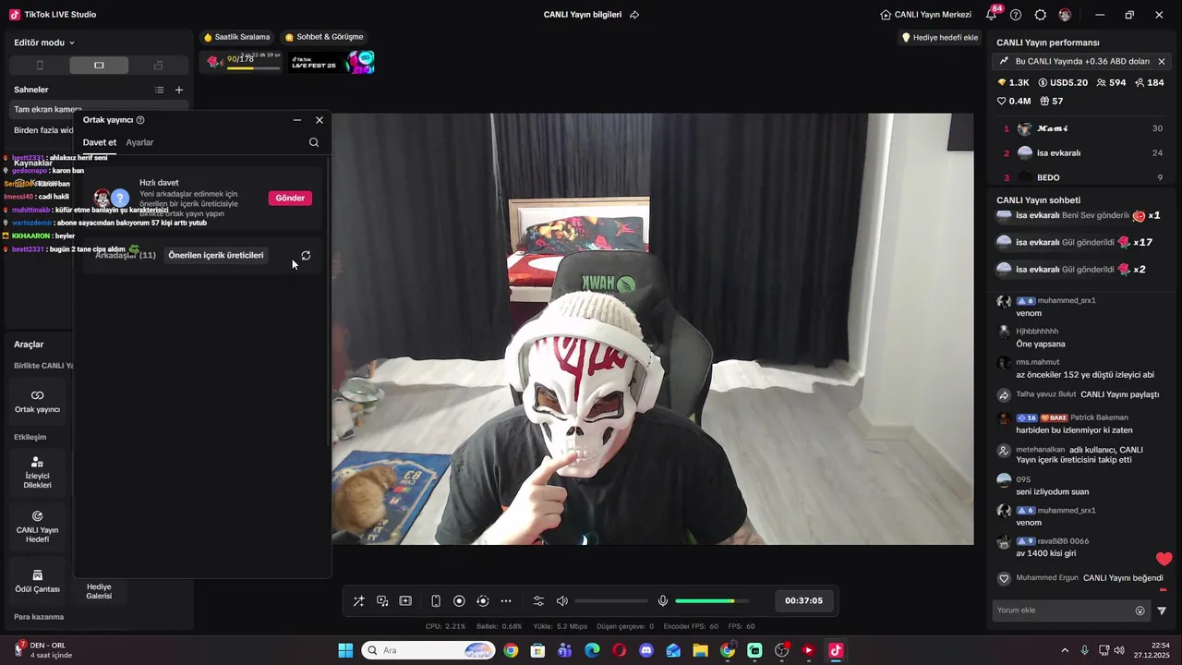The image size is (1182, 665).
Task: Open TikTok LIVE Studio settings gear
Action: pos(1041,15)
